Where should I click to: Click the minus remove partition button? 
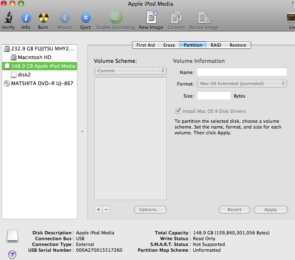[x=106, y=210]
